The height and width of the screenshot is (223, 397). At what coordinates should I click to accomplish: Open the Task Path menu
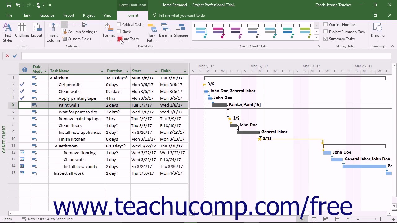pyautogui.click(x=152, y=33)
